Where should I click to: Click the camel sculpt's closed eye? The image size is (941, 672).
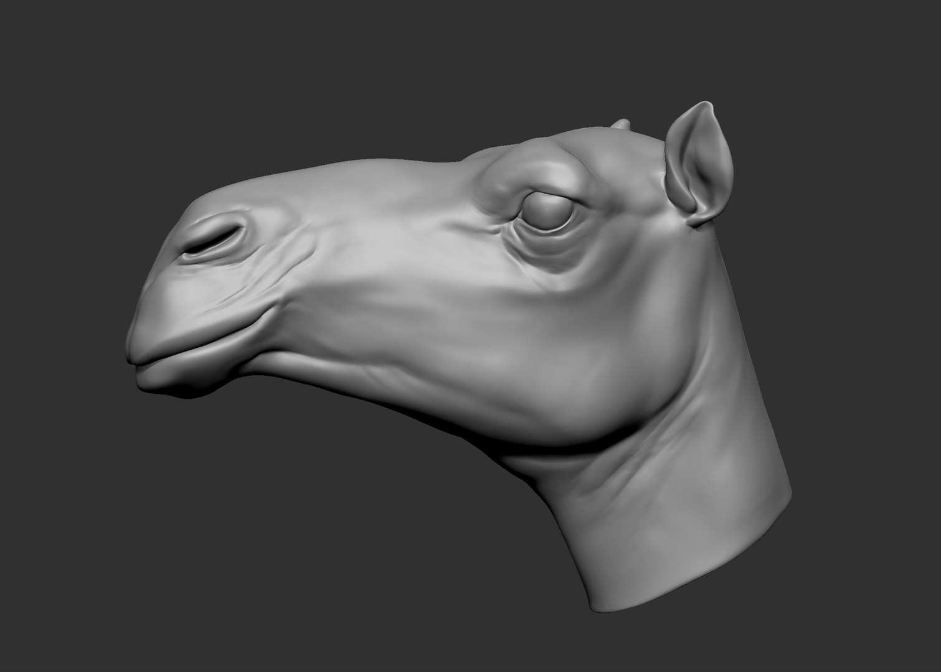[547, 210]
